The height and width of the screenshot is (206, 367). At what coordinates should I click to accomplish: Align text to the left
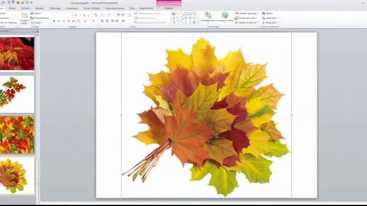coord(102,21)
